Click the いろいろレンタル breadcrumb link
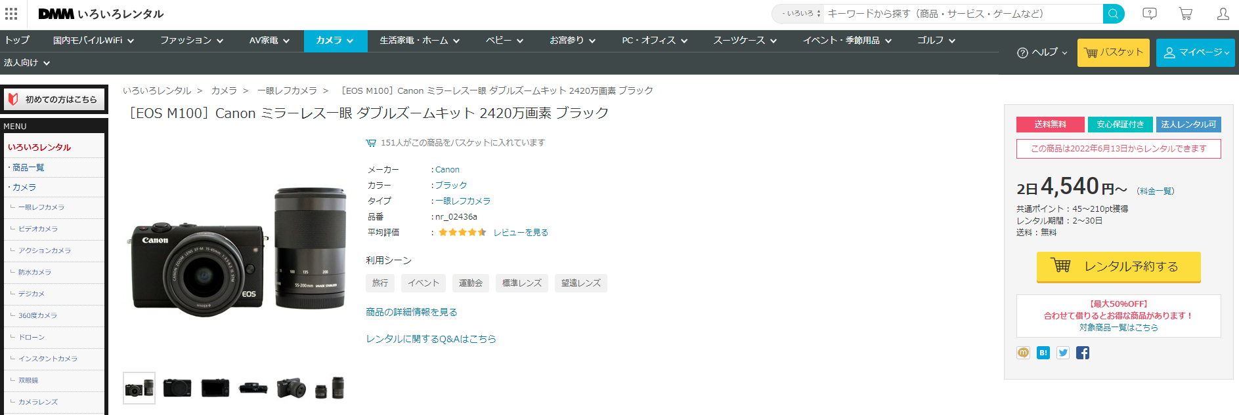The image size is (1239, 415). 157,90
